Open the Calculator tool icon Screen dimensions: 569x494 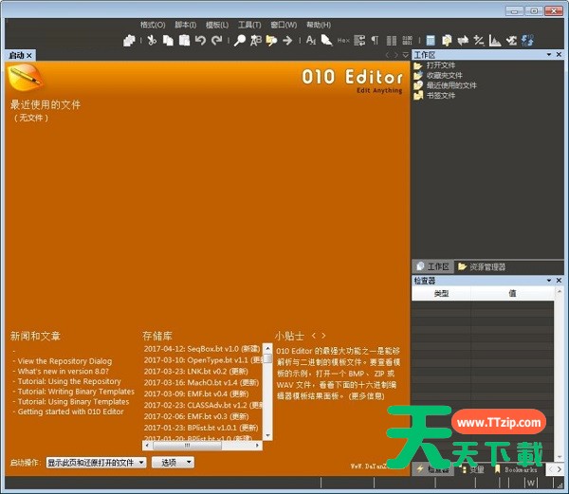click(431, 40)
